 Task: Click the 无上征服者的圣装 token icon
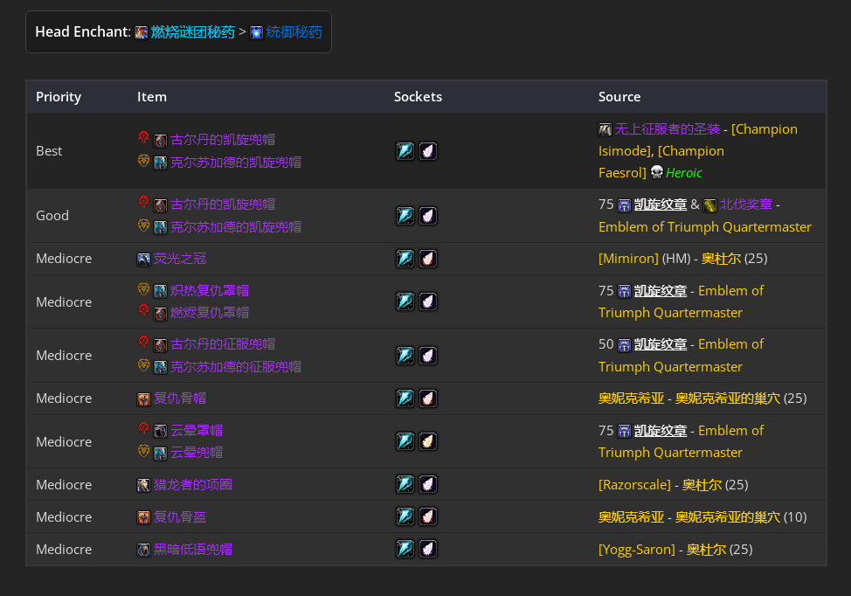coord(605,129)
